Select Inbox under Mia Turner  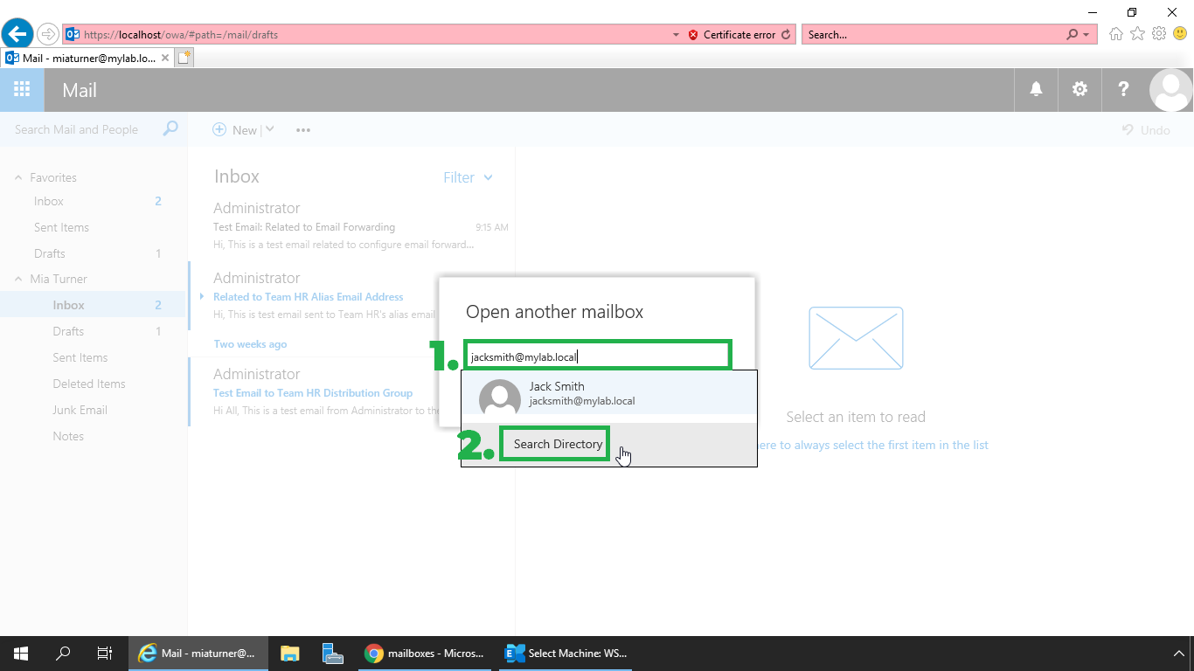pyautogui.click(x=94, y=305)
